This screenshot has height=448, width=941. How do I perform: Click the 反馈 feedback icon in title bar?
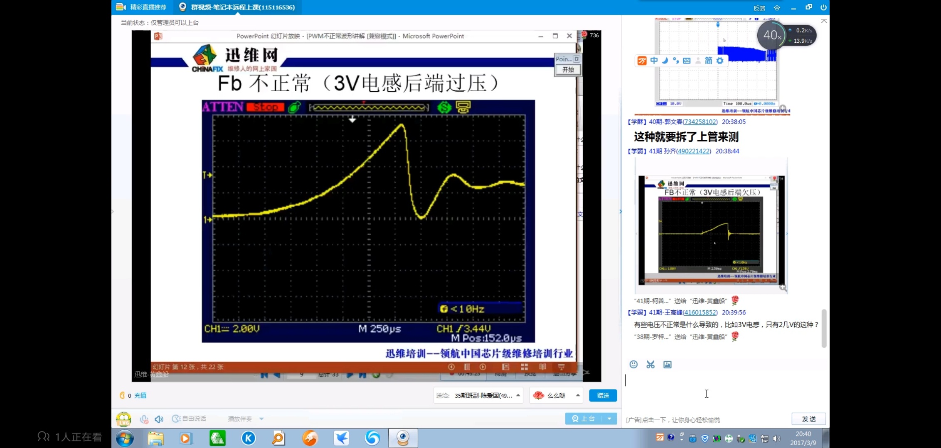(x=759, y=8)
